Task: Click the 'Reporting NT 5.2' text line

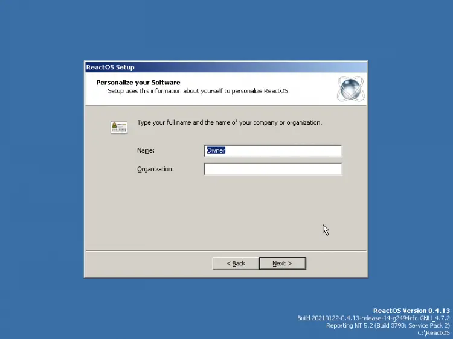Action: pyautogui.click(x=388, y=326)
